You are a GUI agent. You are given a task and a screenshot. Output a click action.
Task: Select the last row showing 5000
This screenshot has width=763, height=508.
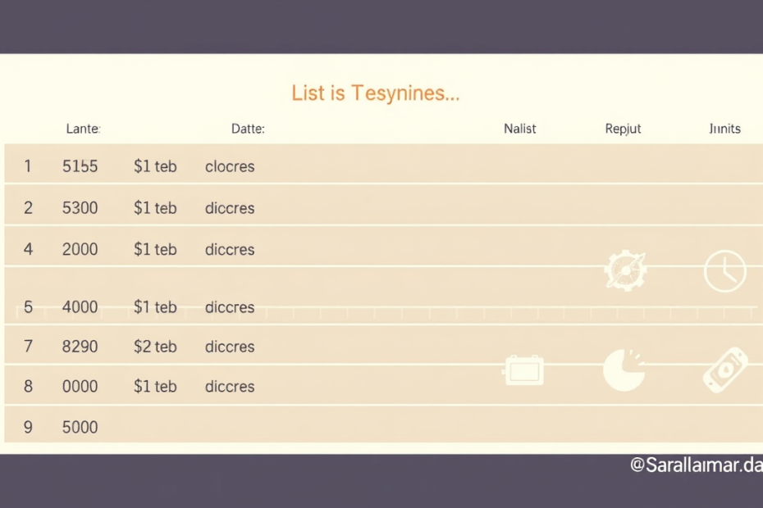click(80, 427)
